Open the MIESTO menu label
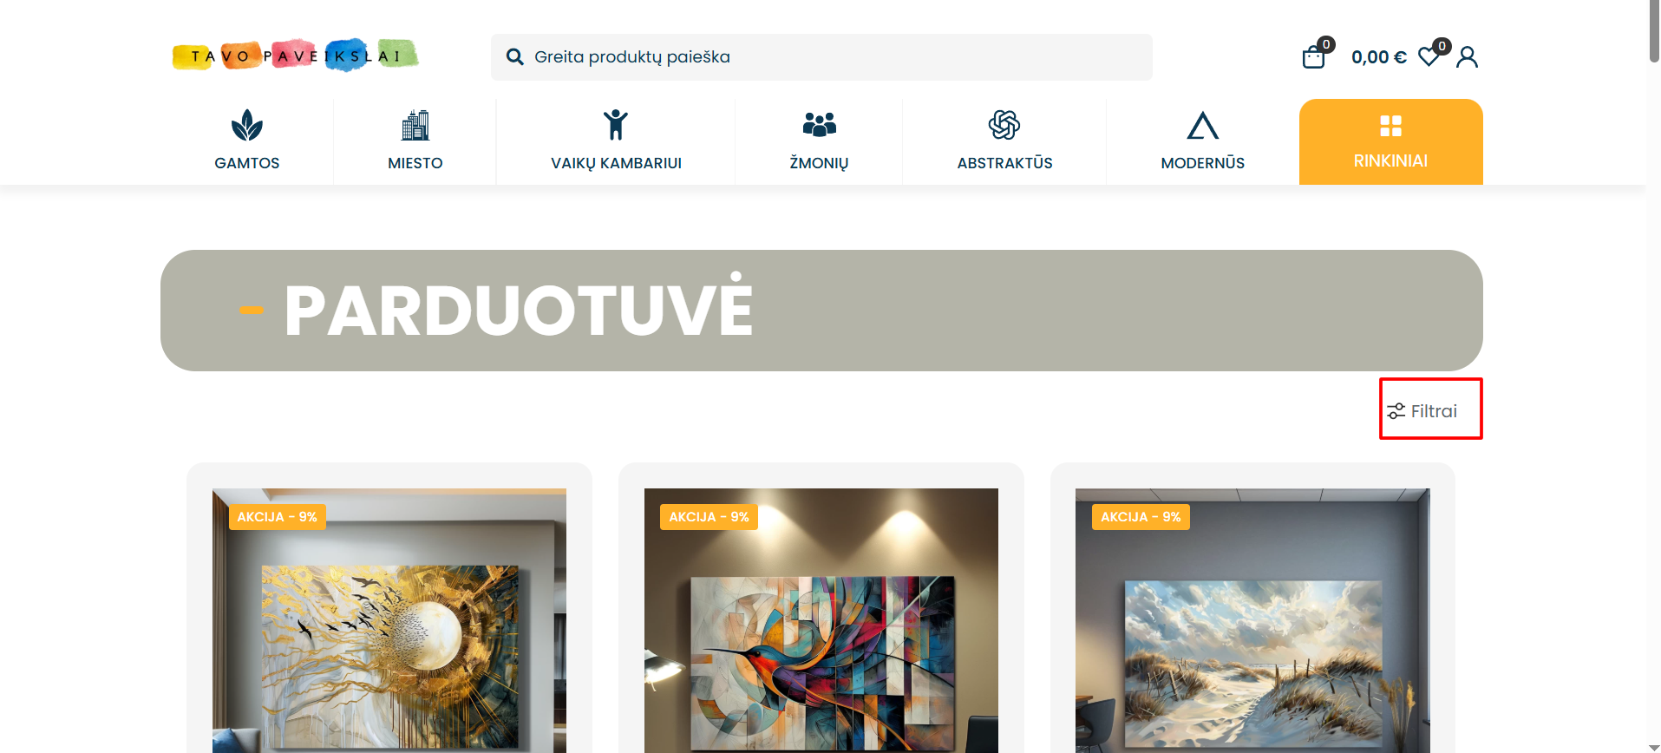The width and height of the screenshot is (1661, 753). click(415, 163)
